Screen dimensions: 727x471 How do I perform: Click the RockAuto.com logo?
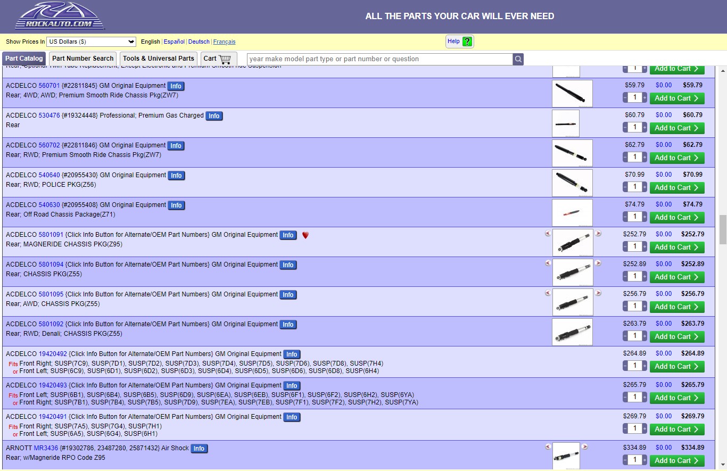60,16
